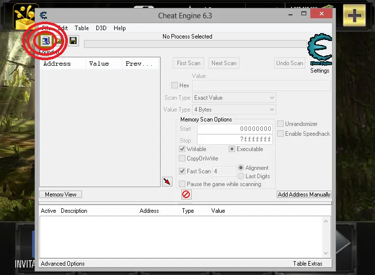Click Add Address Manually button
Viewport: 375px width, 275px height.
[x=304, y=195]
